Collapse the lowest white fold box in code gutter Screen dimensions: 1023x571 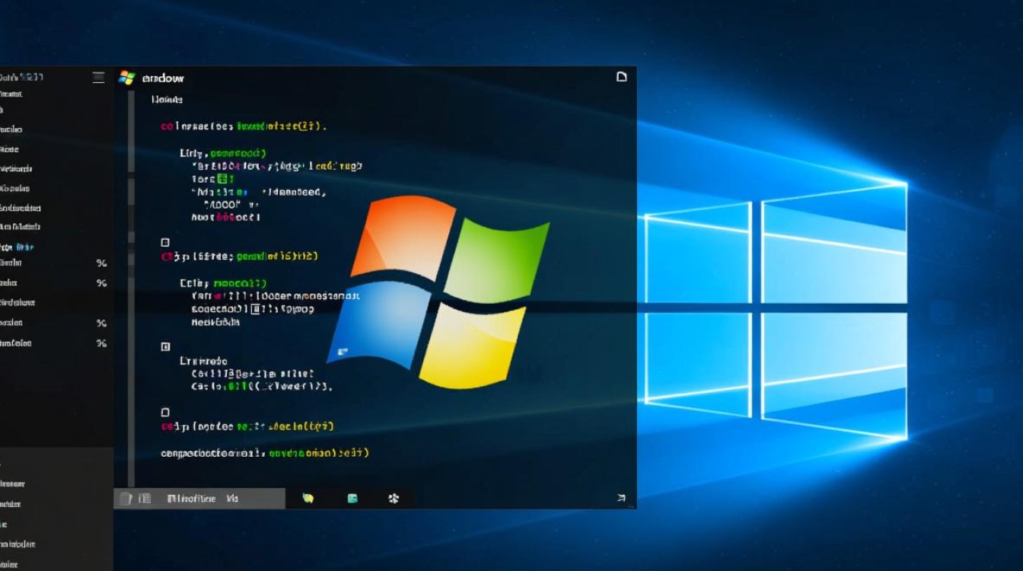[165, 411]
